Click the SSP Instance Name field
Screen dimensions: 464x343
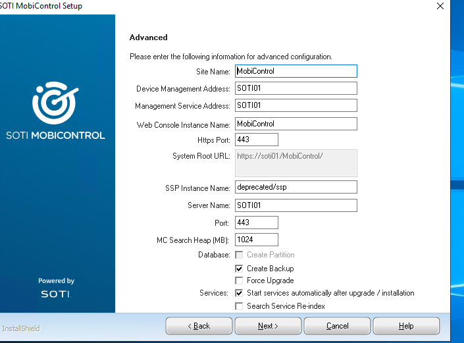(296, 187)
